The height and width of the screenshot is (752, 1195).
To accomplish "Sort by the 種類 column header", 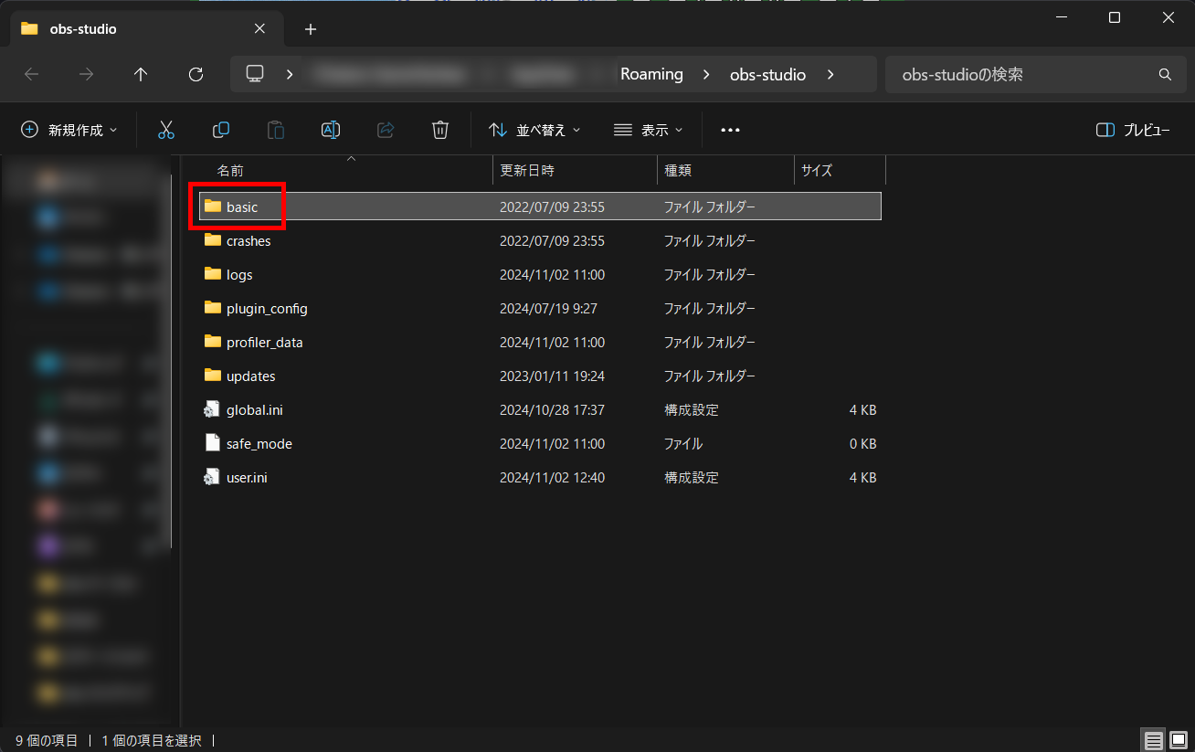I will pyautogui.click(x=725, y=170).
